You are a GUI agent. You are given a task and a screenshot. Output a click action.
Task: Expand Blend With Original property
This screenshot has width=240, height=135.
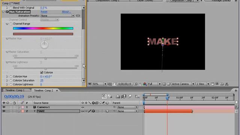click(x=7, y=7)
